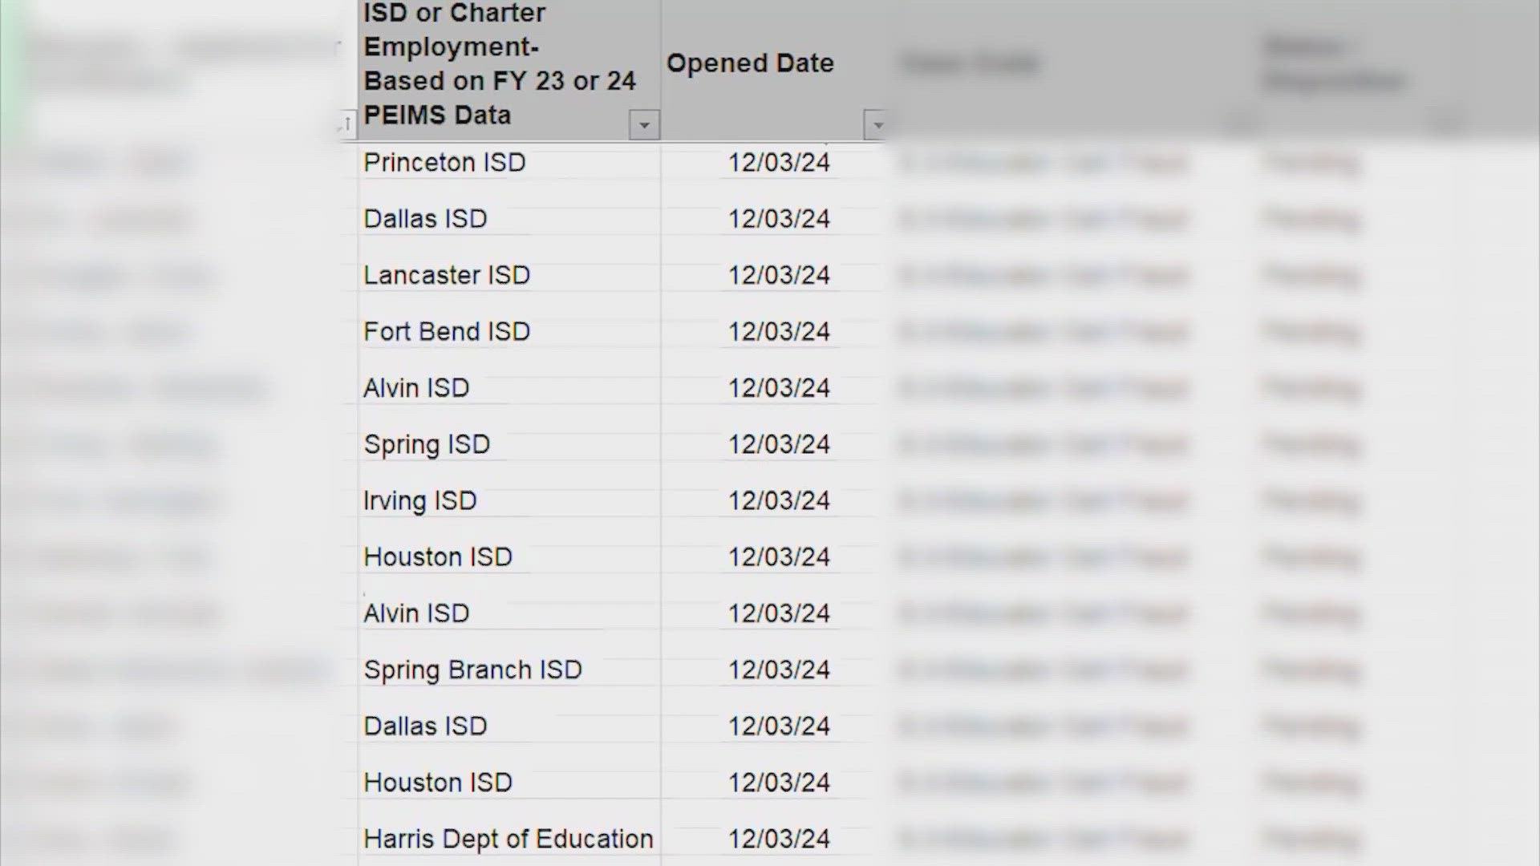The height and width of the screenshot is (866, 1540).
Task: Select the Fort Bend ISD cell
Action: (x=509, y=331)
